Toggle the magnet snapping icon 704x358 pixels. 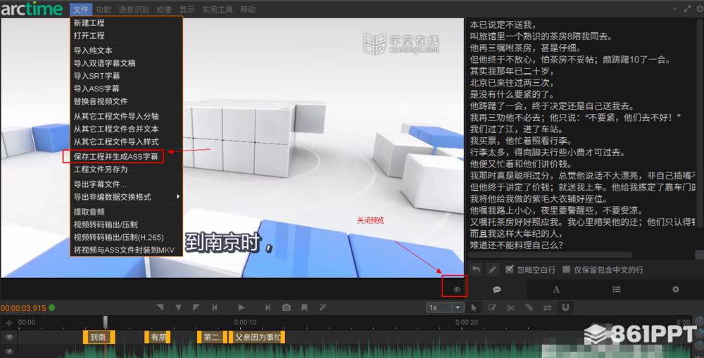[x=565, y=307]
